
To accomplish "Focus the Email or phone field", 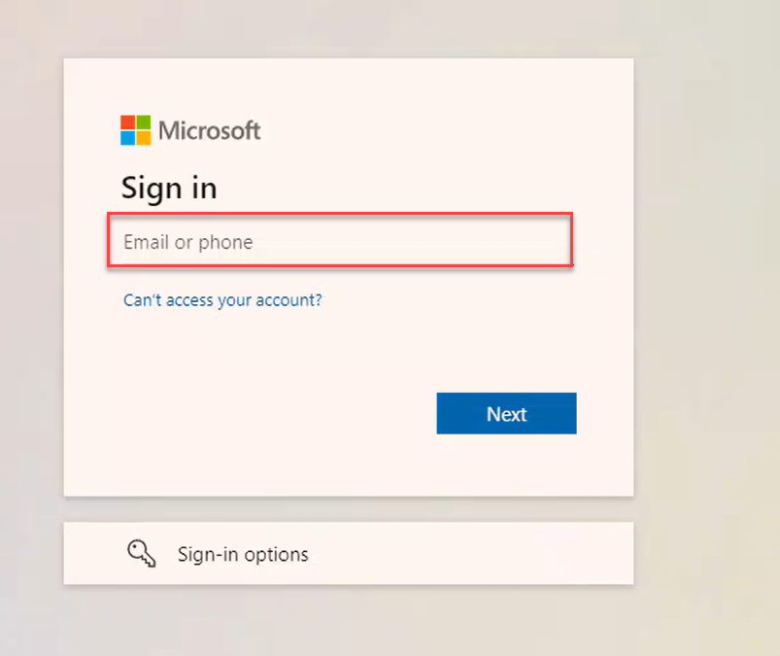I will pyautogui.click(x=340, y=242).
